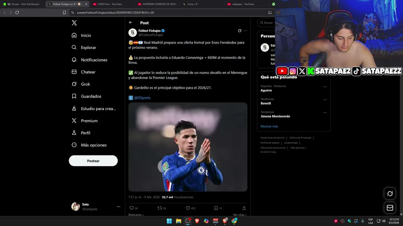Screen dimensions: 403x226
Task: Close the Fútbol Fichajes en X tab
Action: [x=86, y=4]
